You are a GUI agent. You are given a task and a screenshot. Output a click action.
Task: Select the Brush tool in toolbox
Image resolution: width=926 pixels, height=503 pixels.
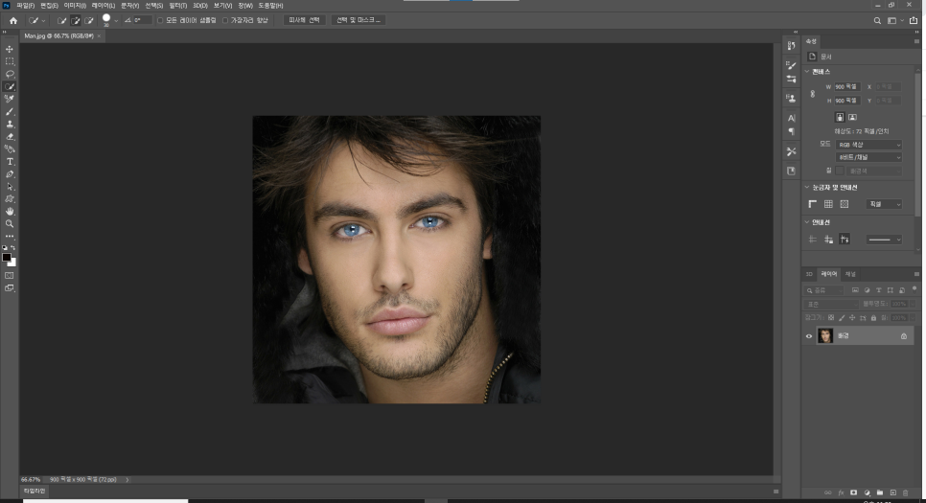coord(10,111)
